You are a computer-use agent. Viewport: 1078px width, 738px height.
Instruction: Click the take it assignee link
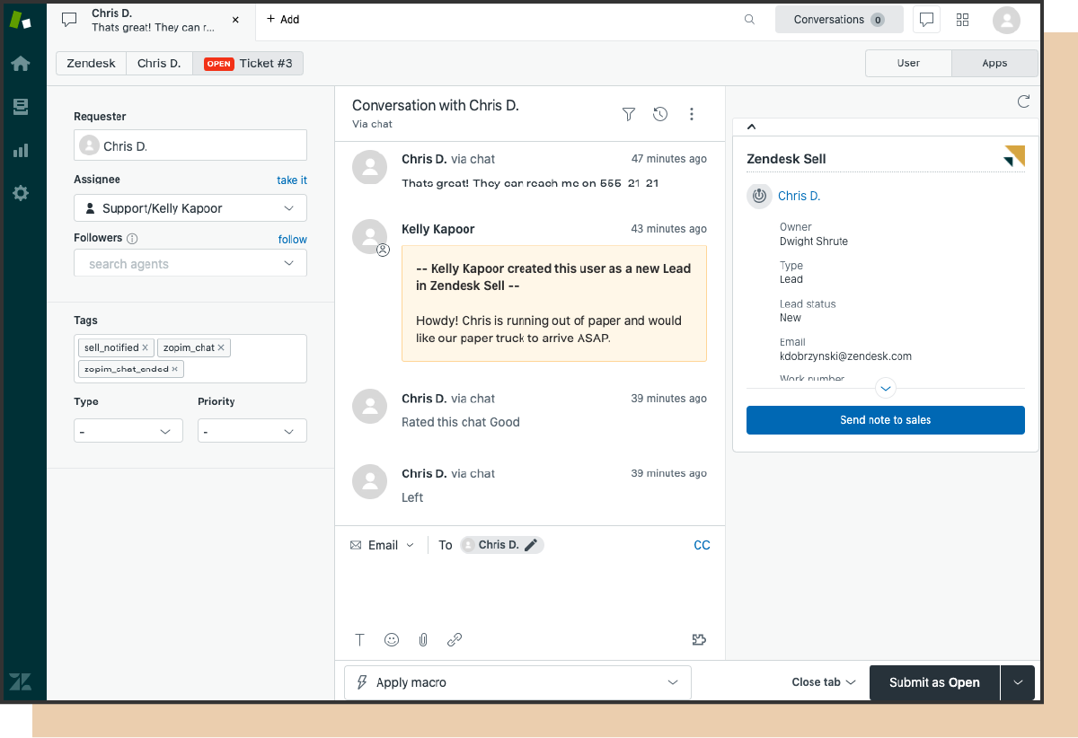click(x=291, y=180)
